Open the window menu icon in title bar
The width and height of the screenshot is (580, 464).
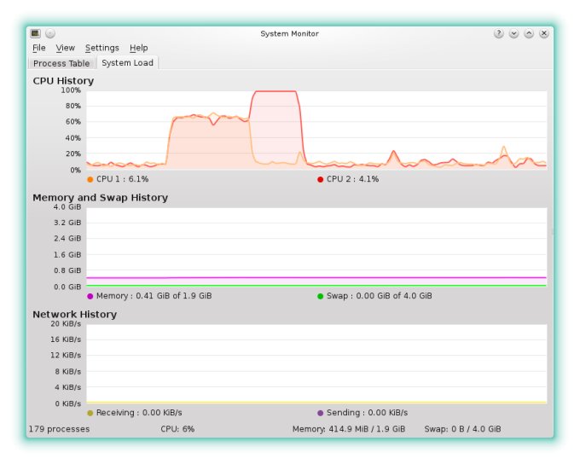pos(35,33)
